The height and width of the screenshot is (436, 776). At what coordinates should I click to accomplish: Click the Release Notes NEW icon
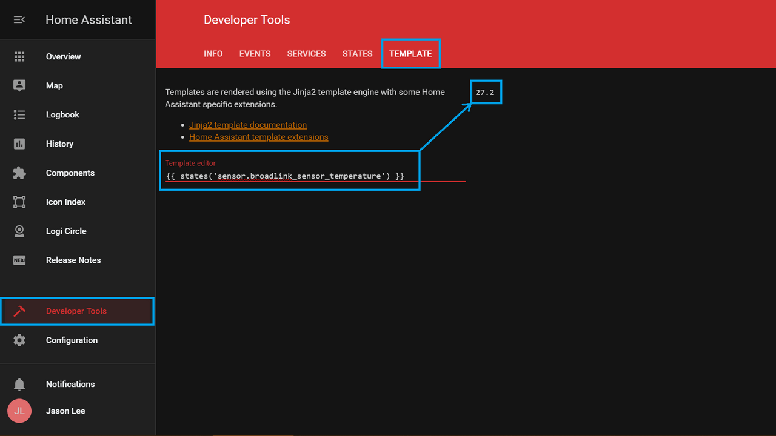point(19,260)
